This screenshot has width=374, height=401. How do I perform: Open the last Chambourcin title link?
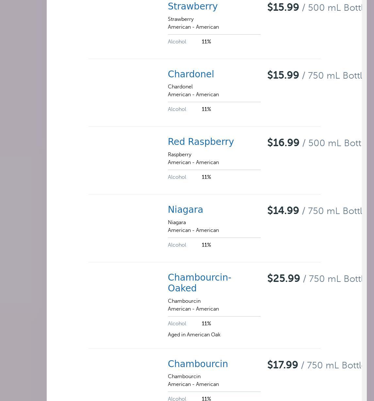point(198,364)
